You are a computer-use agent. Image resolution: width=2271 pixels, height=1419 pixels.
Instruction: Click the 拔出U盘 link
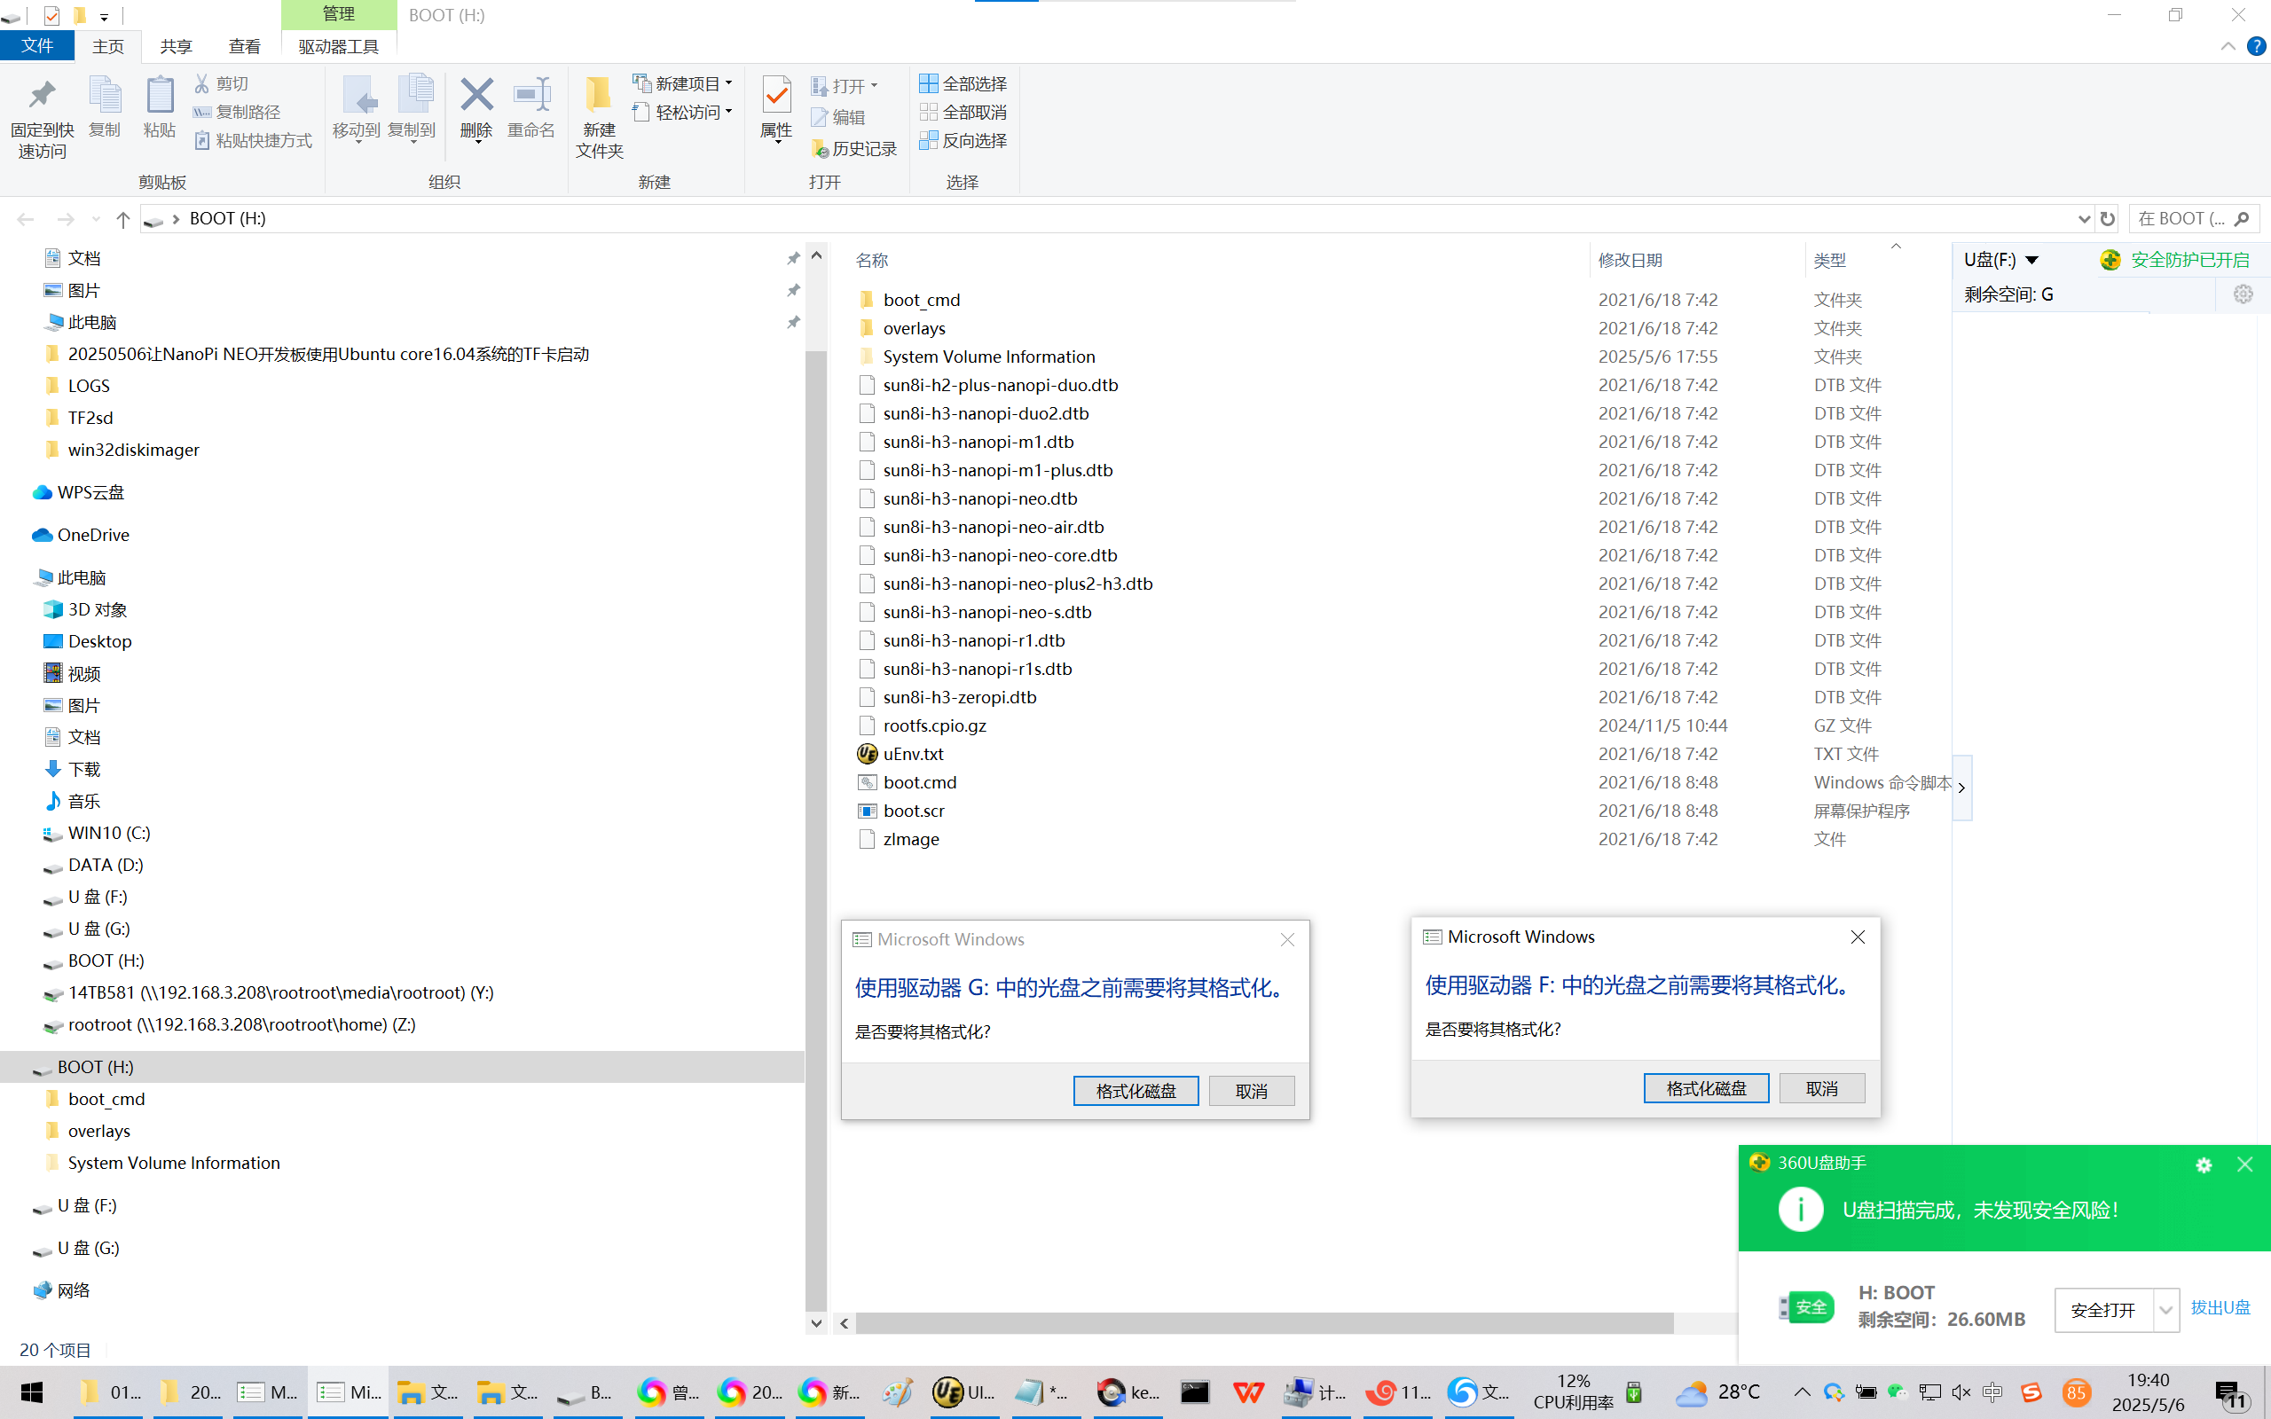point(2220,1307)
